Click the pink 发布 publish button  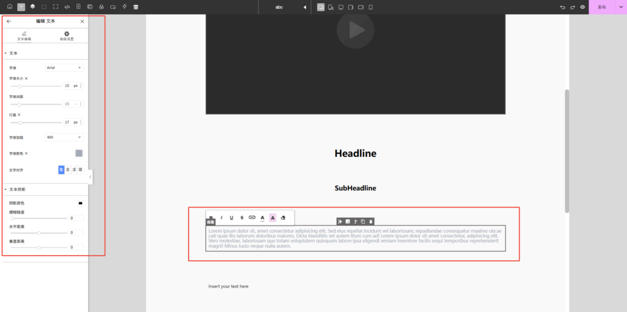602,7
